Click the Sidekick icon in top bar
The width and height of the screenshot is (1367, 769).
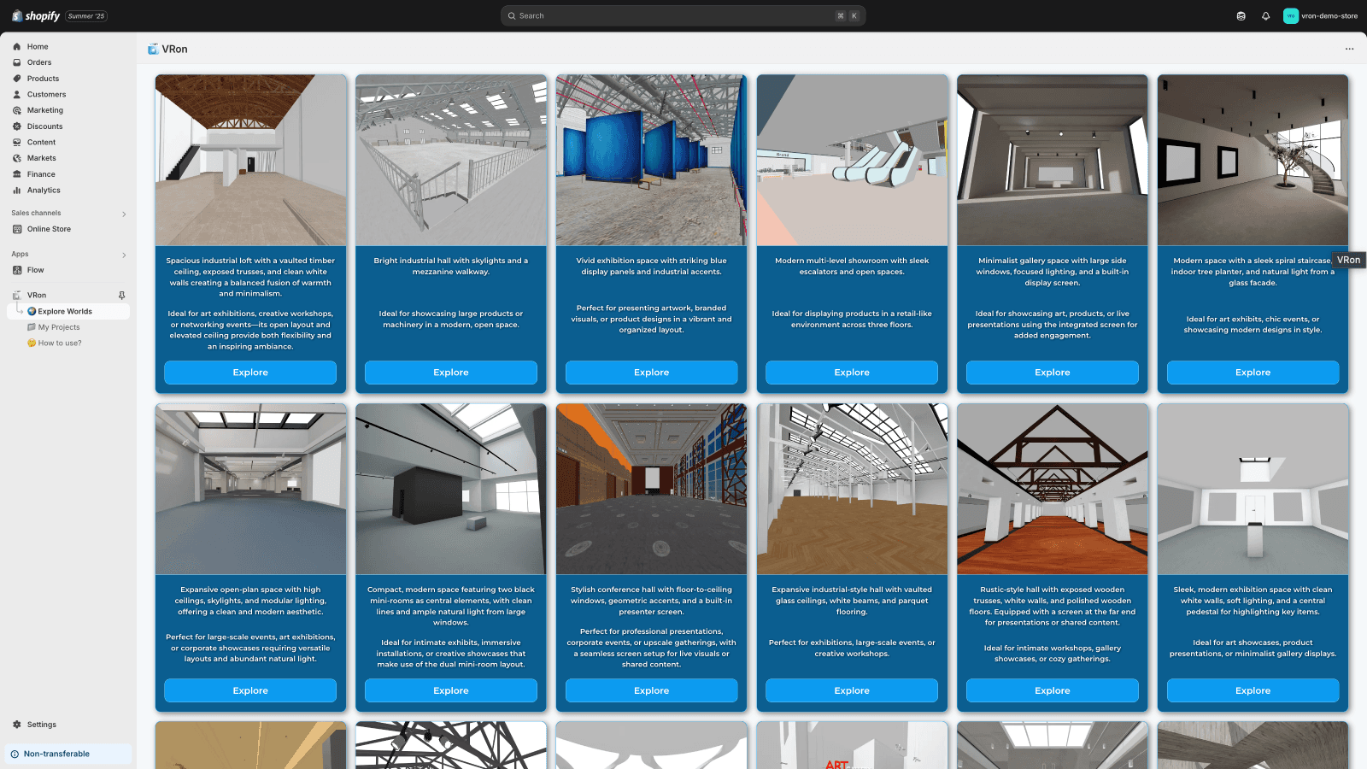coord(1241,15)
